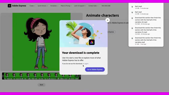Click the Adobe Express badge in dialog image

click(x=92, y=42)
